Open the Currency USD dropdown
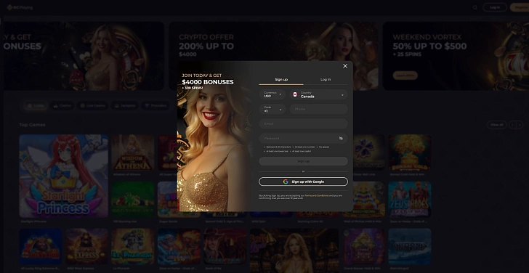This screenshot has height=273, width=529. pyautogui.click(x=272, y=94)
